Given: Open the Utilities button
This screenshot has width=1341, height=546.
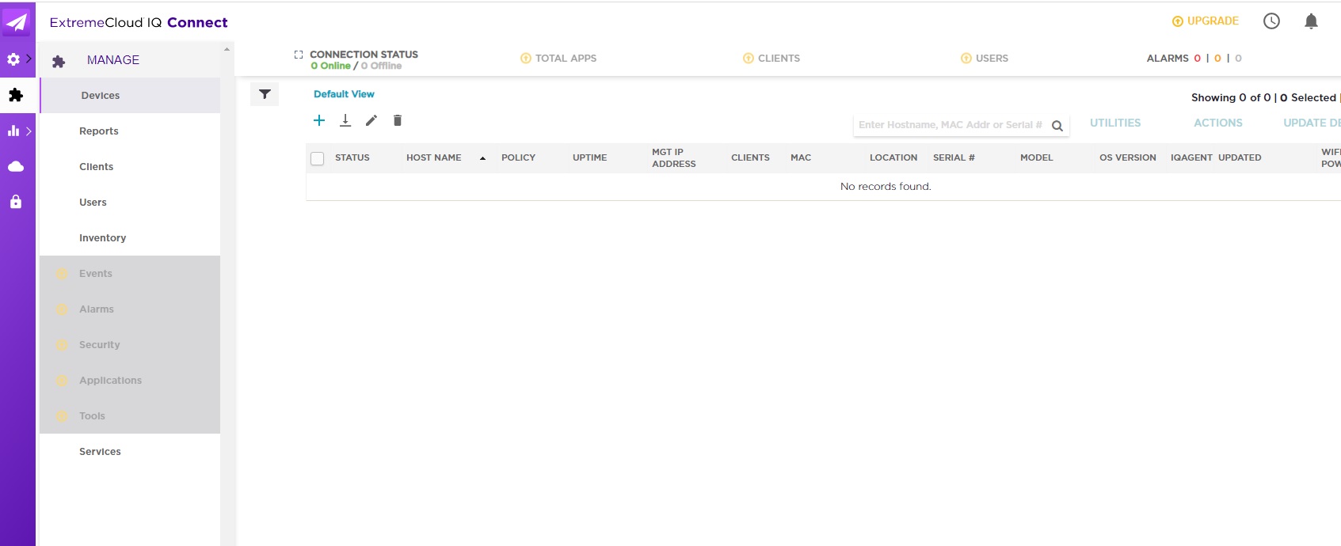Looking at the screenshot, I should (1115, 123).
